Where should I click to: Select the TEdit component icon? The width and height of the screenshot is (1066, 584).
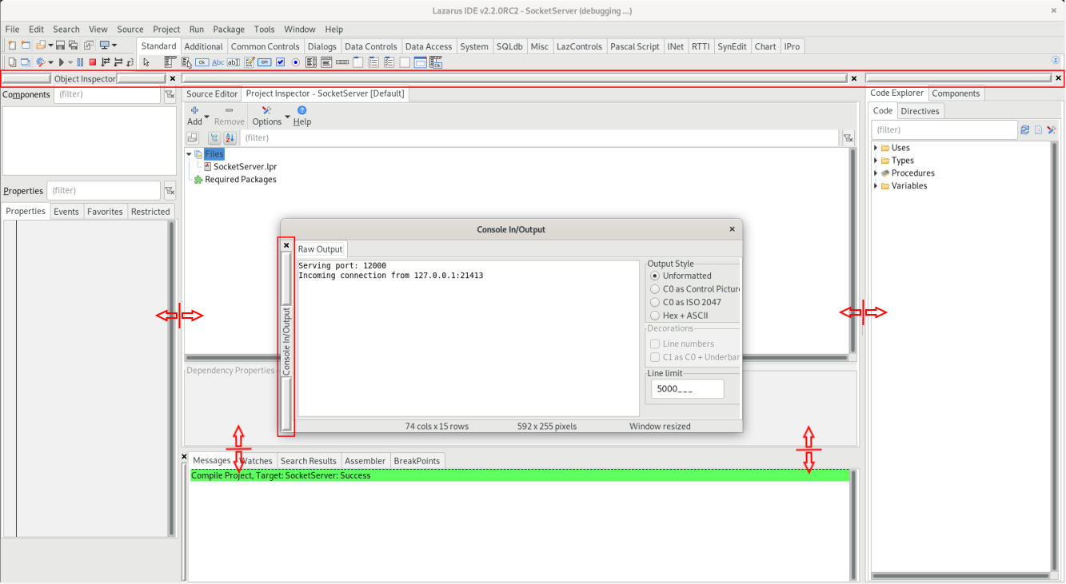[x=234, y=62]
